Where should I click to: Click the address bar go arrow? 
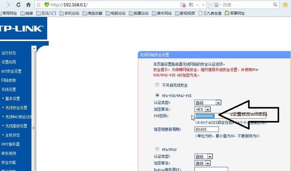[203, 5]
